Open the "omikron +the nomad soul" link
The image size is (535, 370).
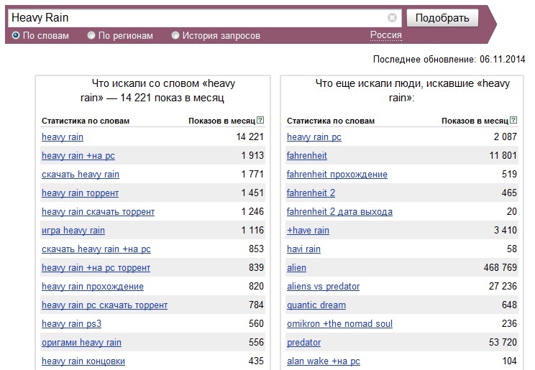tap(339, 324)
